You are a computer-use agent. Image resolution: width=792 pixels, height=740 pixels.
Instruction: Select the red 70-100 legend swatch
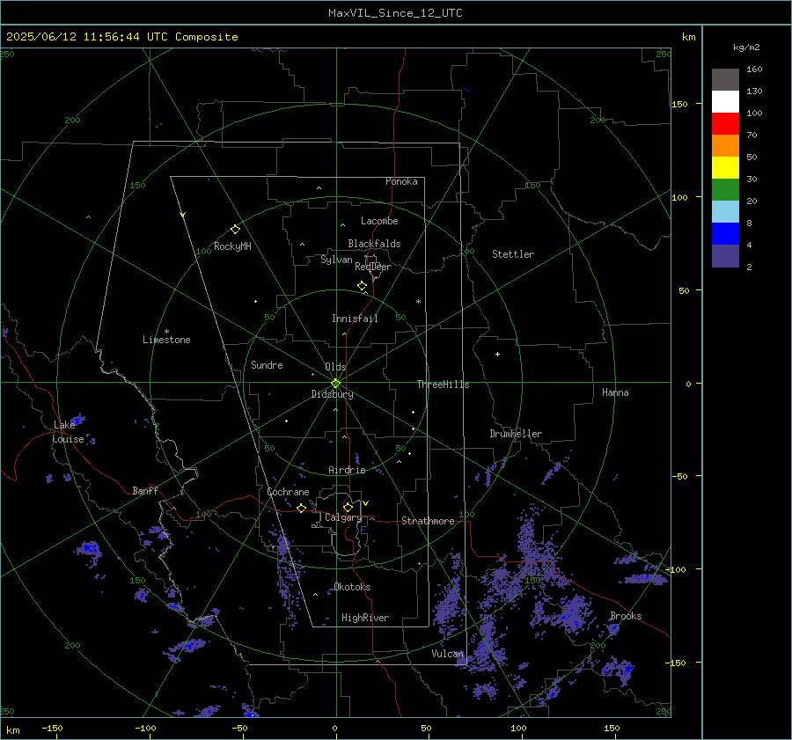(725, 124)
